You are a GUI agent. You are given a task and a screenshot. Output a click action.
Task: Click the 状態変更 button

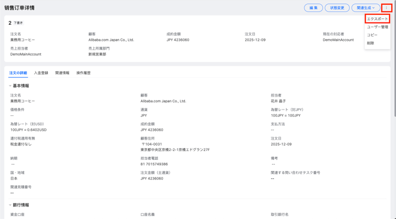click(337, 8)
